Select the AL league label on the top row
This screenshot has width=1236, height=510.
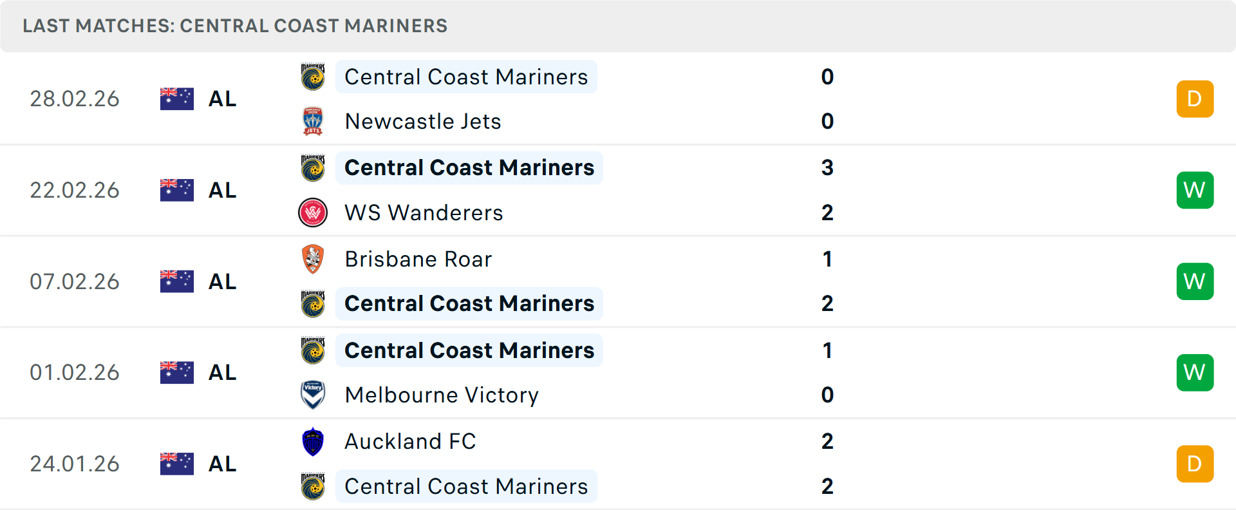tap(221, 99)
